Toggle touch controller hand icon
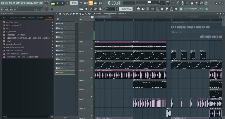 (176, 9)
